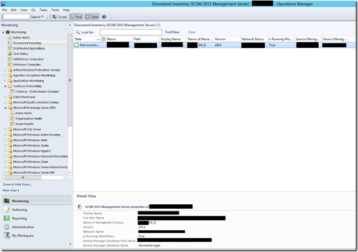The height and width of the screenshot is (252, 358).
Task: Toggle the Tasks pane button
Action: tap(91, 17)
